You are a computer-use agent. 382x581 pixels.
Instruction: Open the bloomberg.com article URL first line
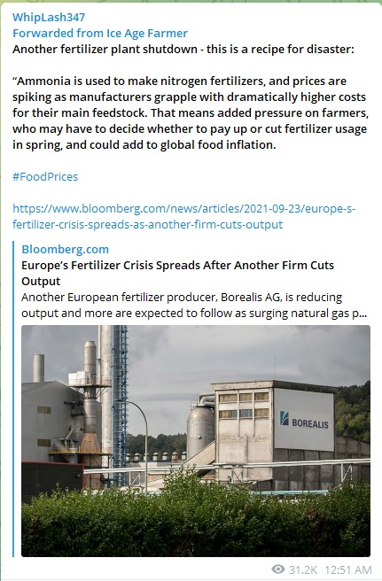184,209
